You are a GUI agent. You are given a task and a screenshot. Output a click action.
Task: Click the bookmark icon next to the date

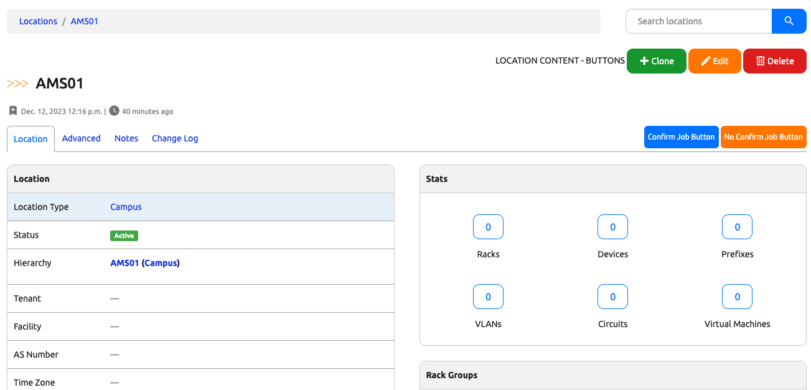click(13, 111)
